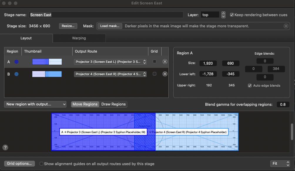Enable grid checkbox for region A

pyautogui.click(x=155, y=62)
